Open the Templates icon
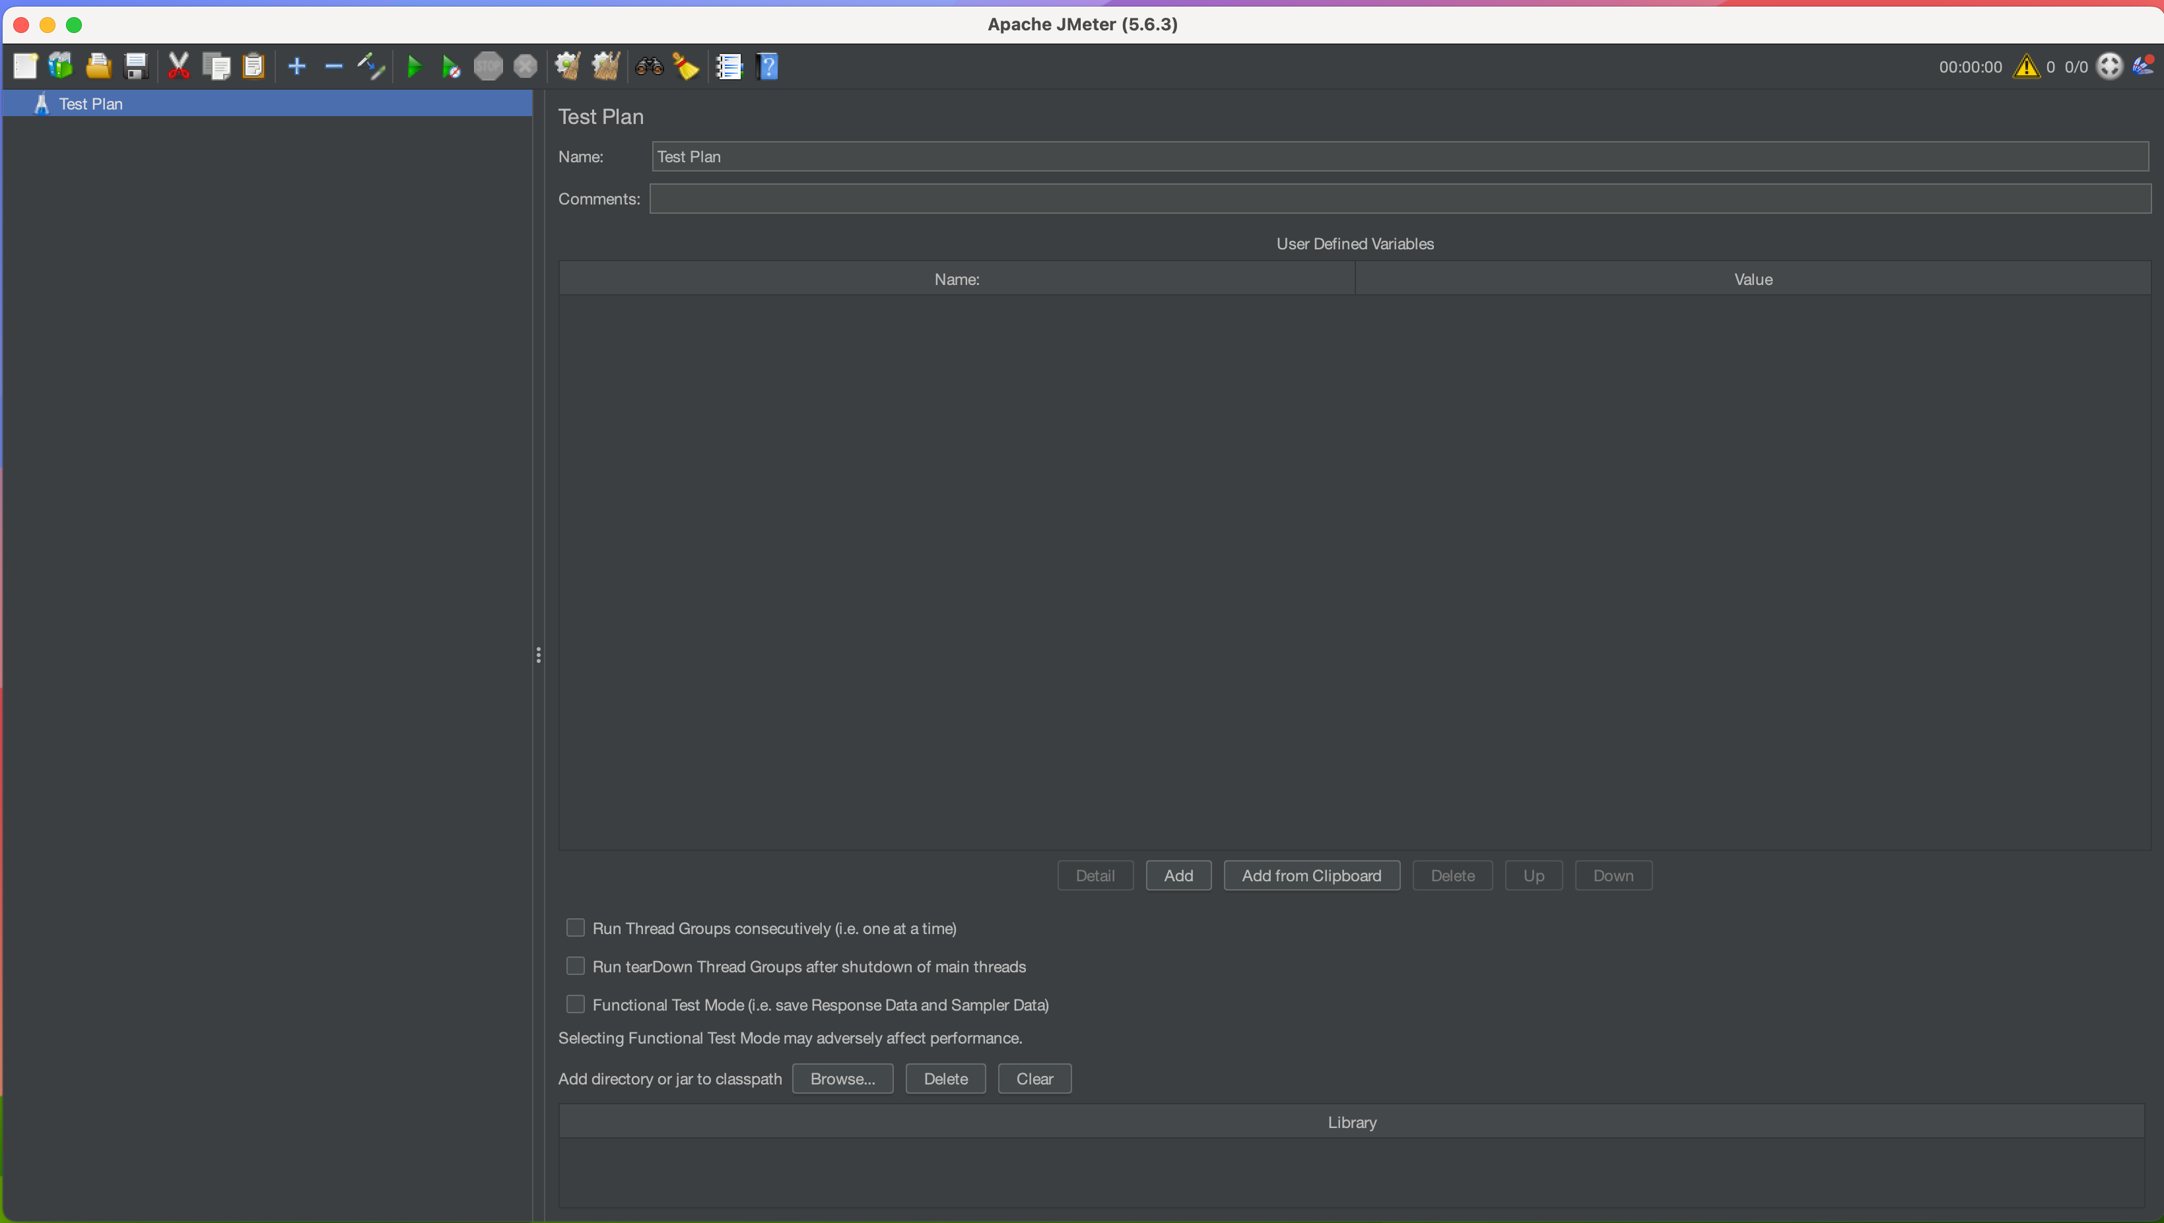The image size is (2164, 1223). (61, 67)
